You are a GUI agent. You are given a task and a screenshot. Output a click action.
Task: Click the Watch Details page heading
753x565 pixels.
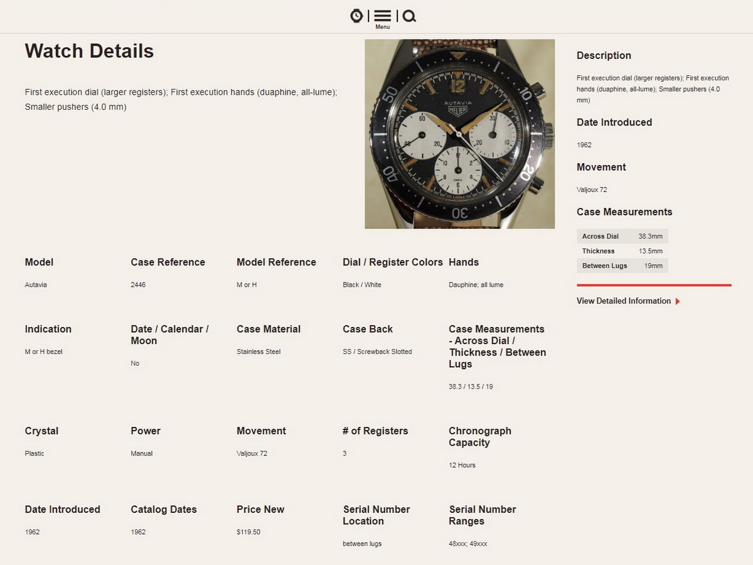(x=89, y=51)
